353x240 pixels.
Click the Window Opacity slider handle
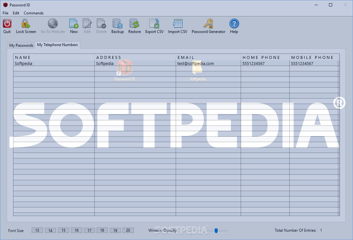click(216, 231)
